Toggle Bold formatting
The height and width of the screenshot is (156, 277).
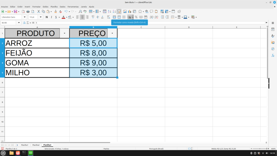[x=47, y=17]
